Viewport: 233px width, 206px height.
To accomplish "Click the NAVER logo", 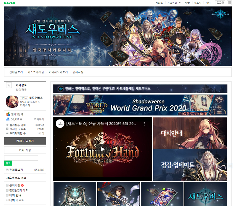I will point(9,3).
